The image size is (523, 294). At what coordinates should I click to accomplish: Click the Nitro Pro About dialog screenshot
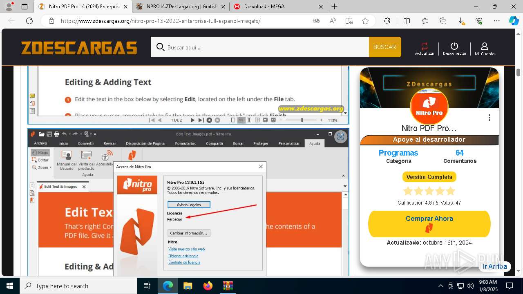tap(188, 203)
